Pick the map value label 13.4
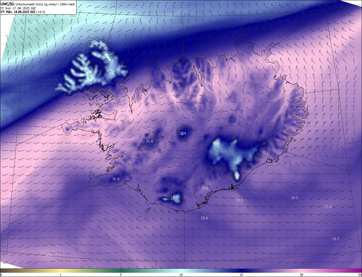 pyautogui.click(x=182, y=133)
